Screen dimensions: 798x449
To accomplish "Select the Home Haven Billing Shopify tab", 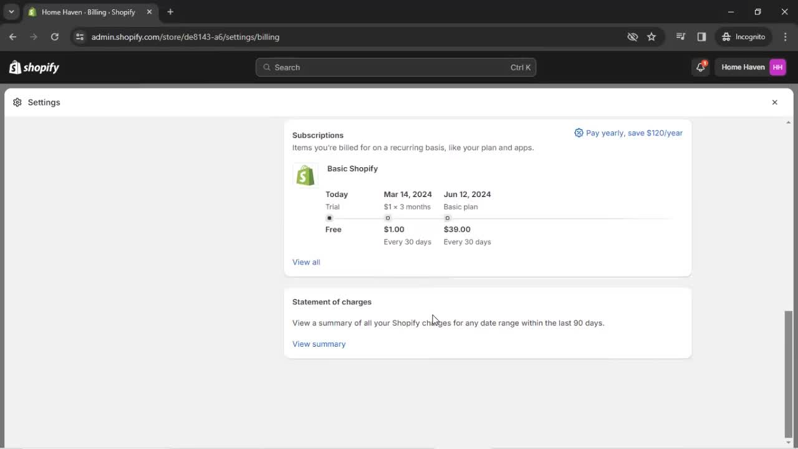I will coord(89,12).
